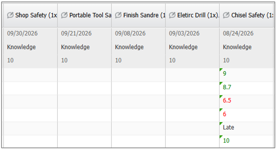Click the edit icon beside Eletirc Drill
The height and width of the screenshot is (149, 276).
click(172, 15)
